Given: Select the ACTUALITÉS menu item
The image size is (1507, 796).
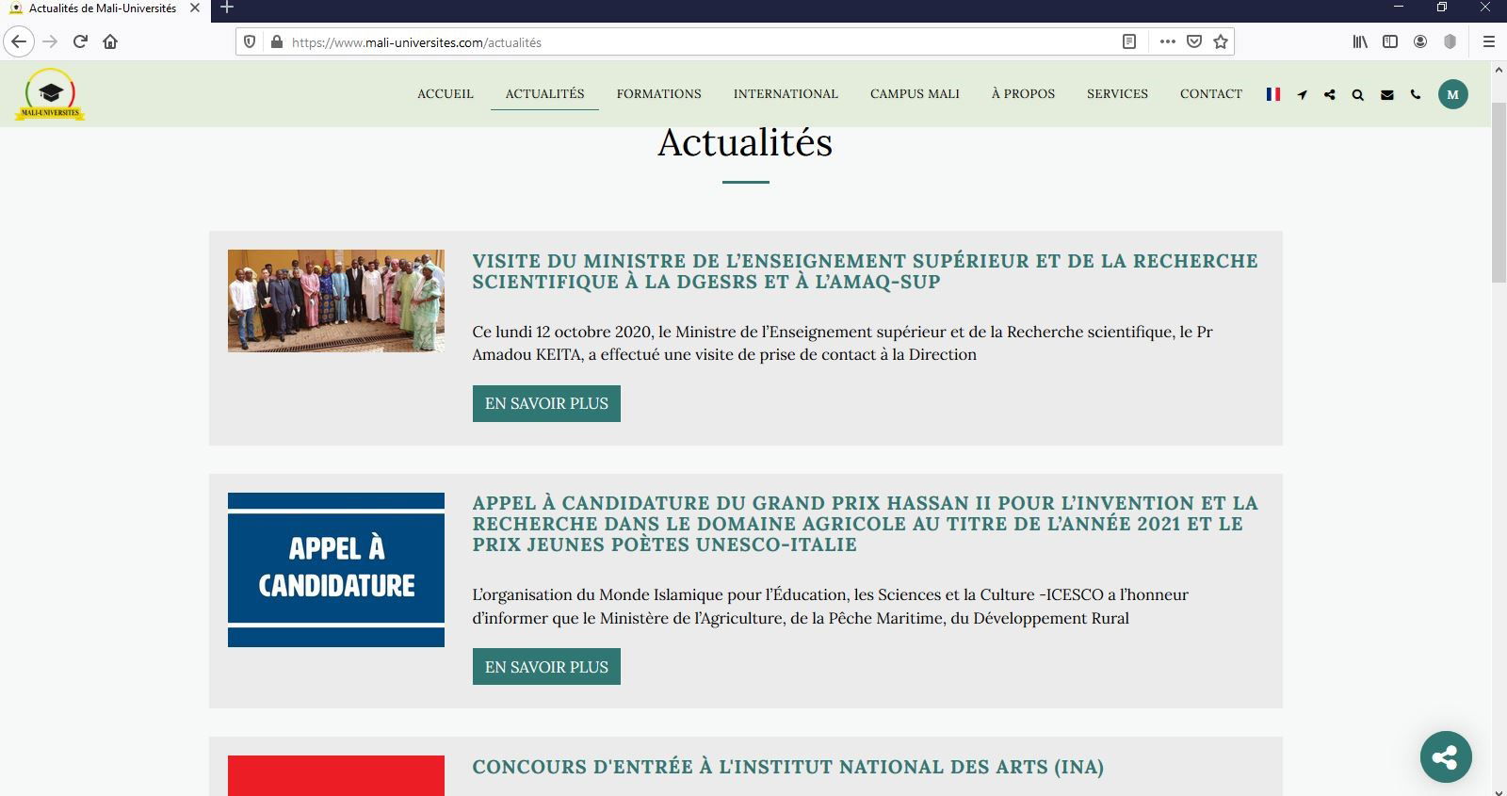Looking at the screenshot, I should coord(544,94).
